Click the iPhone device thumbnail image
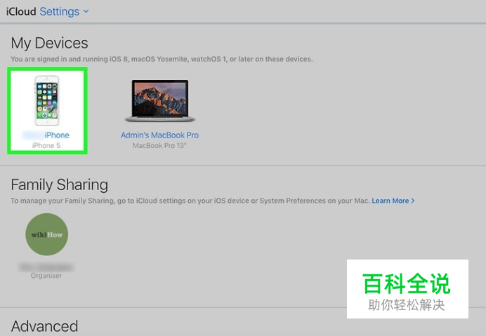Image resolution: width=486 pixels, height=336 pixels. tap(47, 100)
